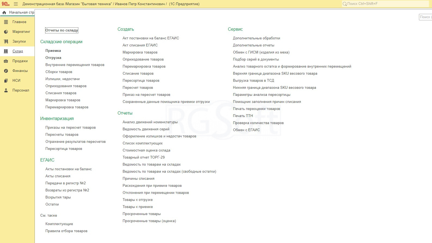Open Печать ТТН service
Viewport: 432px width, 243px height.
point(243,116)
